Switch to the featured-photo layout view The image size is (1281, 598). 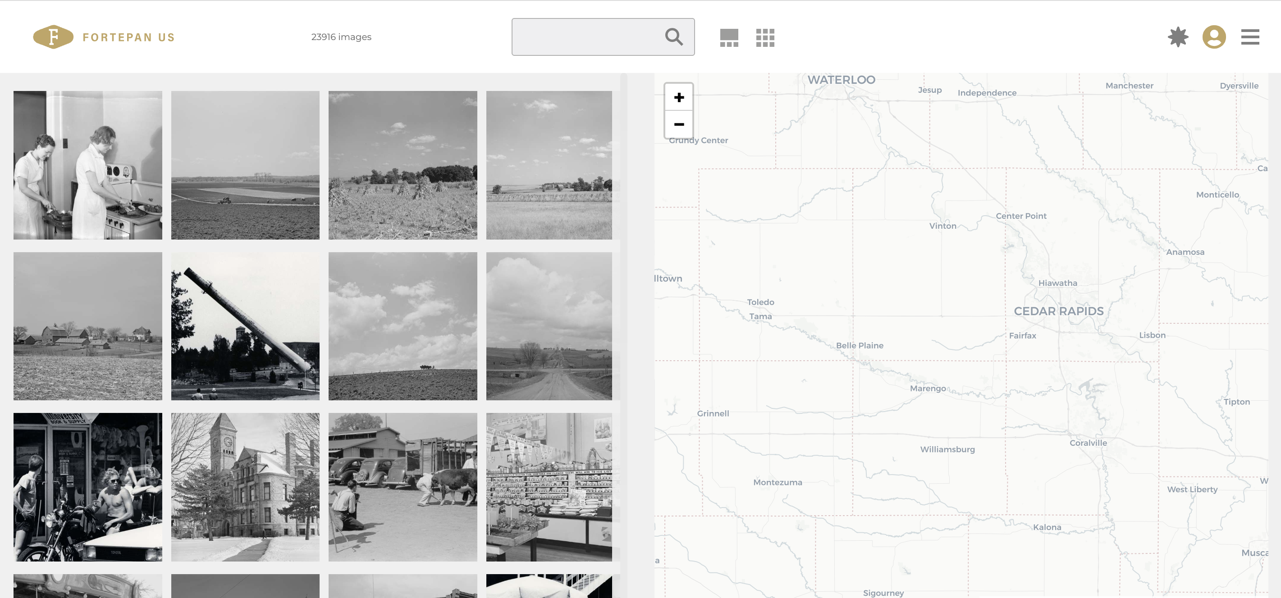tap(729, 38)
